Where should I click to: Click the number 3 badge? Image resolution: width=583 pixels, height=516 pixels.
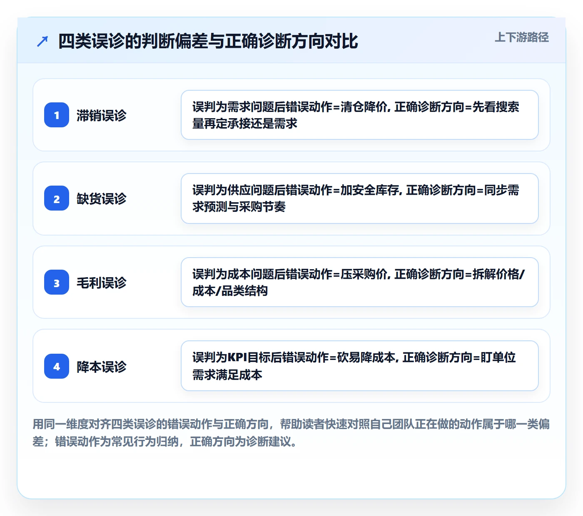click(x=57, y=282)
